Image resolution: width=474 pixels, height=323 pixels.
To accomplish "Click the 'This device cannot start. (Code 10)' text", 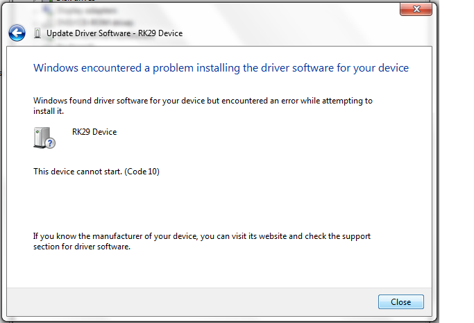I will [x=96, y=172].
